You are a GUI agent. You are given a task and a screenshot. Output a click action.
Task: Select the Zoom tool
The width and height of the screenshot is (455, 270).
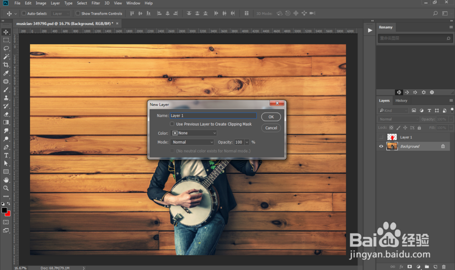pyautogui.click(x=6, y=188)
